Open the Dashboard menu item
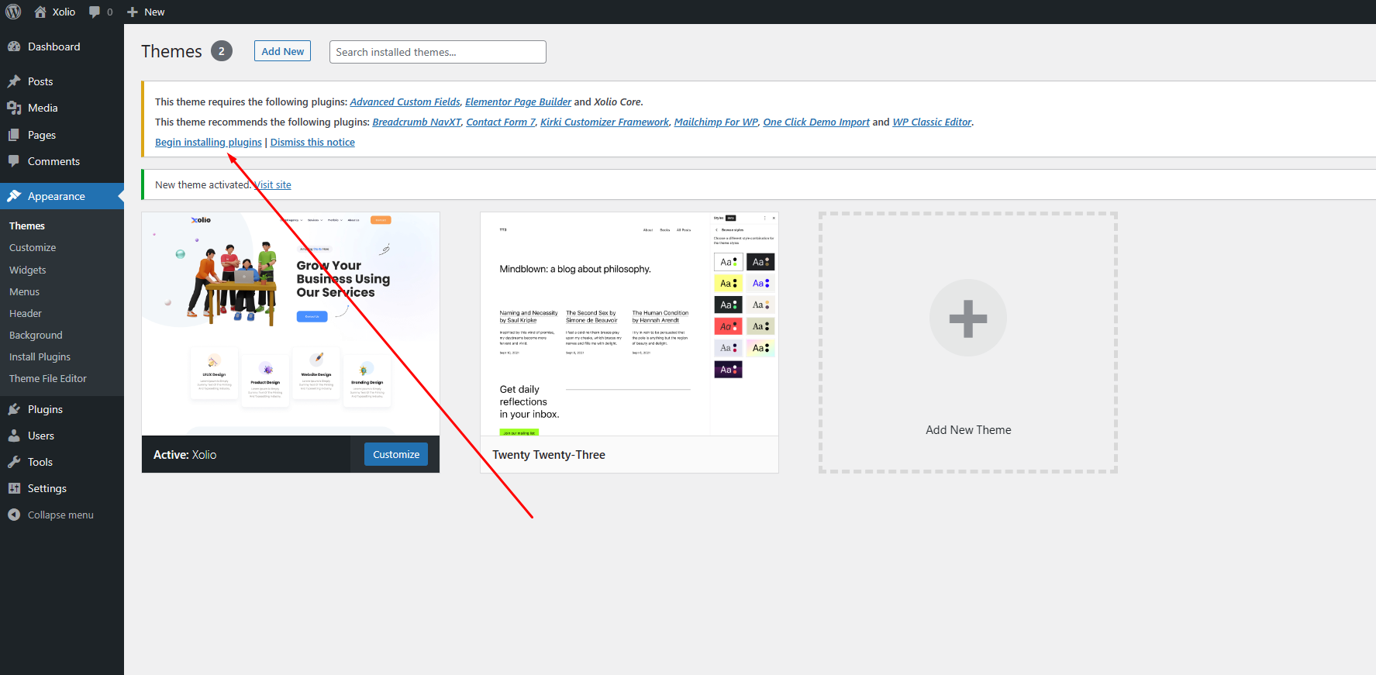The image size is (1376, 675). [x=62, y=46]
